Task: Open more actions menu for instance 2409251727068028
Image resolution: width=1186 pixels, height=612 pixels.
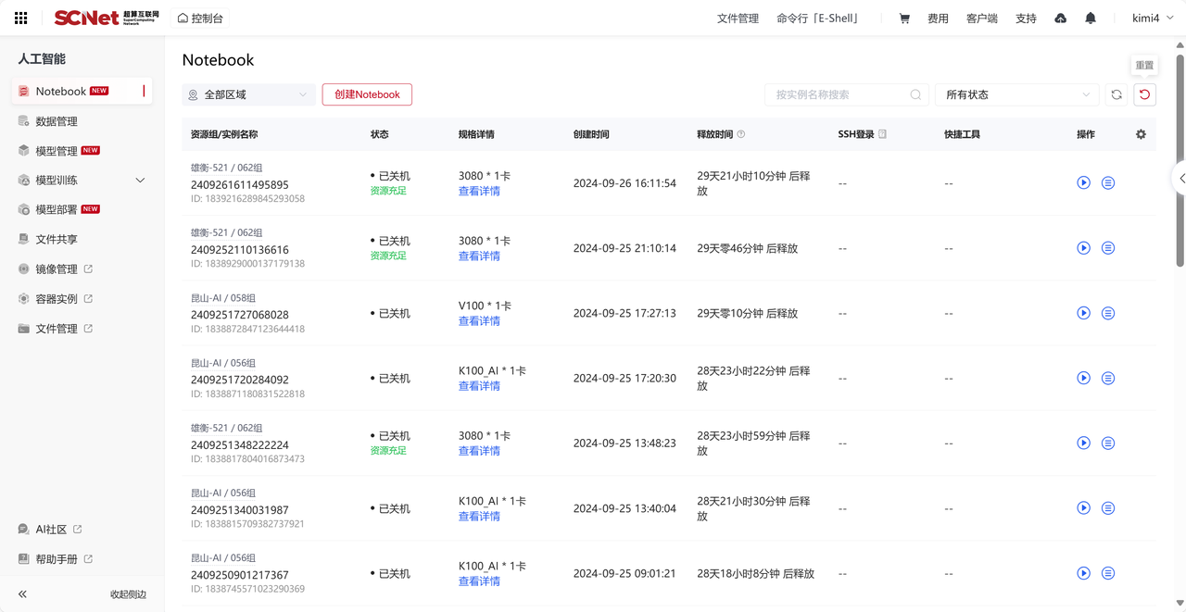Action: (x=1108, y=313)
